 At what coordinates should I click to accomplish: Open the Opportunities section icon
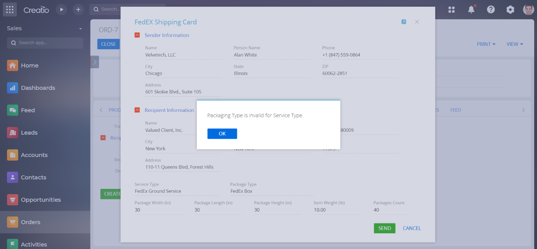point(13,200)
